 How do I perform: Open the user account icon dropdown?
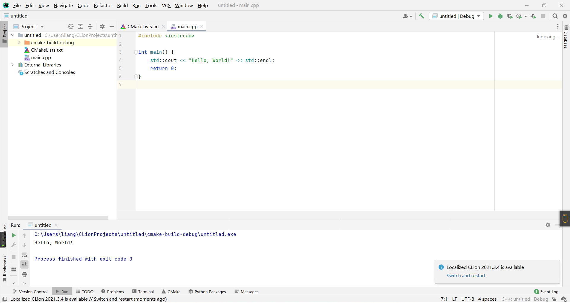(x=407, y=16)
